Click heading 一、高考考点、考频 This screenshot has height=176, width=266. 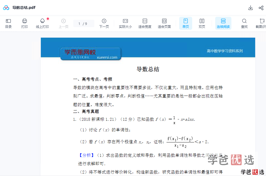coord(93,79)
